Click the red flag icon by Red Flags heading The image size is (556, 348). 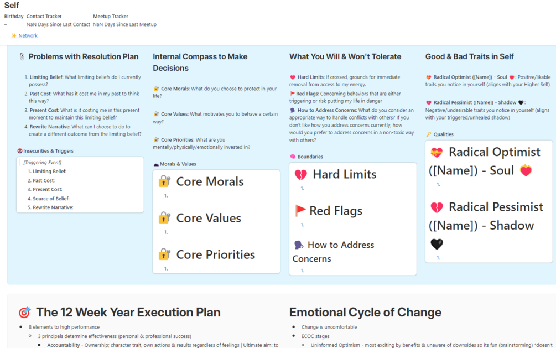click(x=300, y=211)
